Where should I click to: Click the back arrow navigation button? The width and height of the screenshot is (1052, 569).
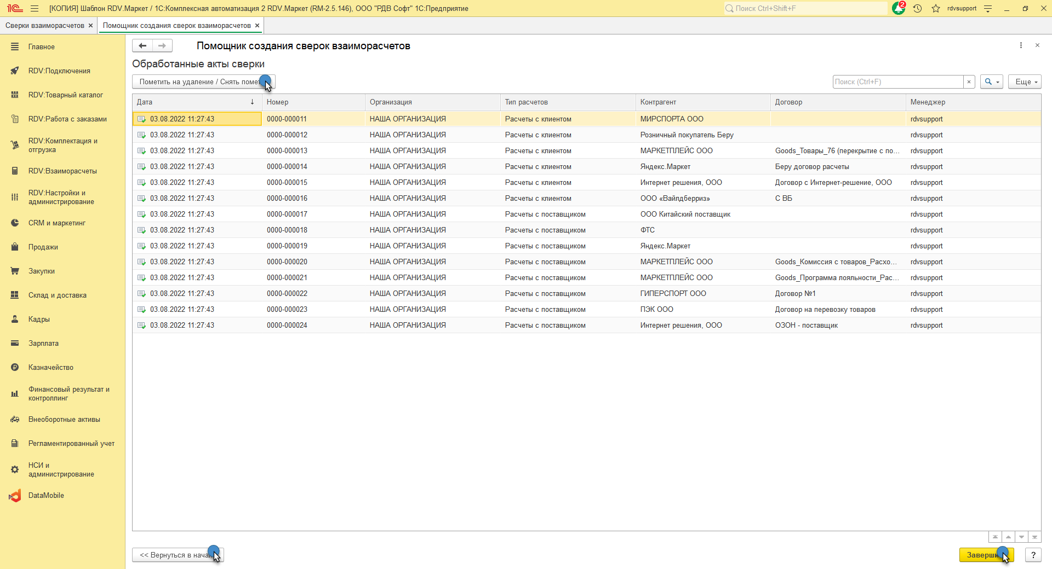[142, 46]
